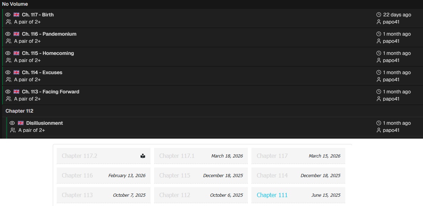Click the clock icon next to 22 days ago
The height and width of the screenshot is (206, 423).
(379, 15)
